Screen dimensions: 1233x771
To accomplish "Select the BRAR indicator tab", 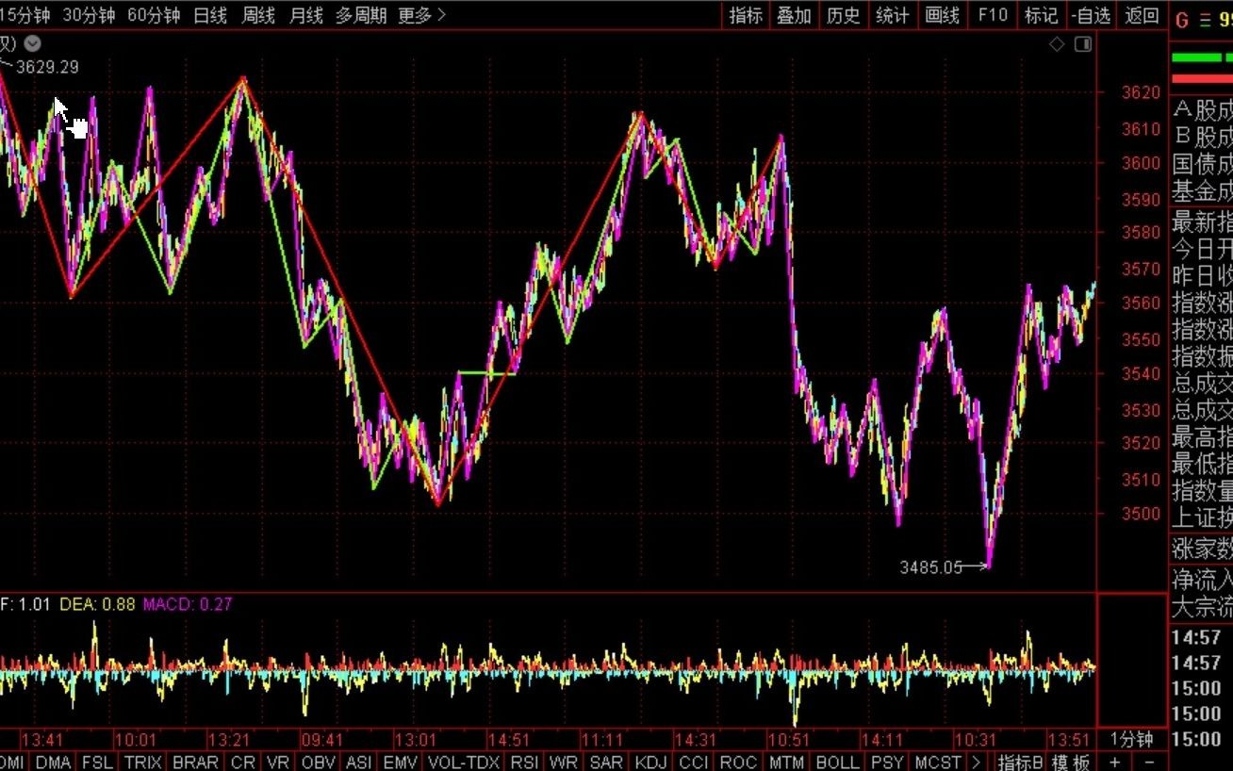I will [196, 762].
